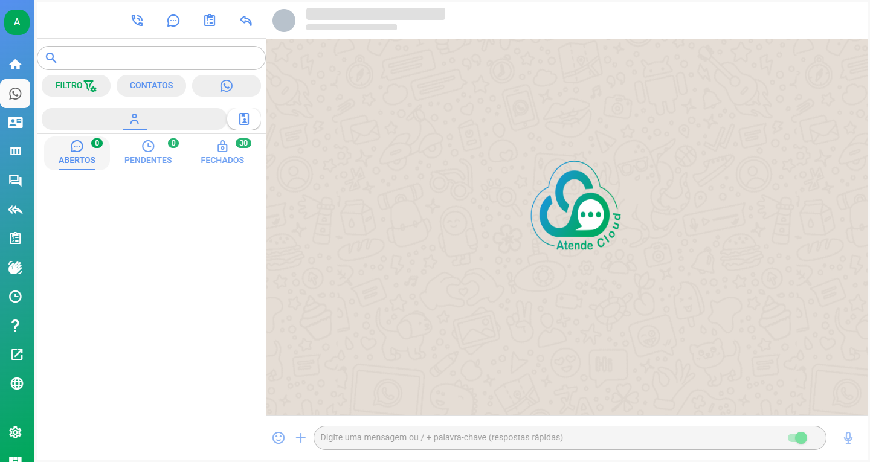Open the Kanban columns icon in sidebar
The height and width of the screenshot is (462, 870).
[16, 152]
